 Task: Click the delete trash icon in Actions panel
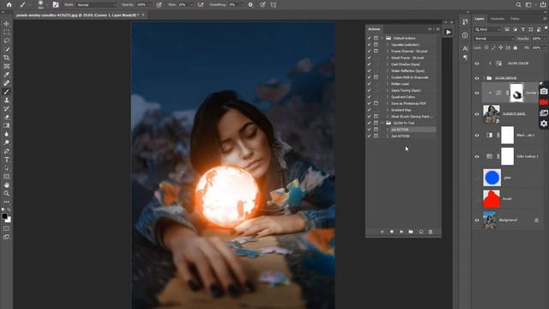[431, 232]
